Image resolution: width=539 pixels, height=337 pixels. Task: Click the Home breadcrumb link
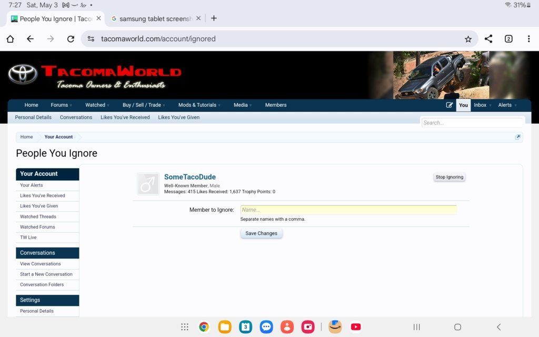click(x=26, y=137)
